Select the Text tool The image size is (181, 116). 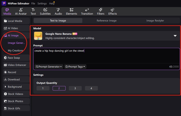coord(33,12)
